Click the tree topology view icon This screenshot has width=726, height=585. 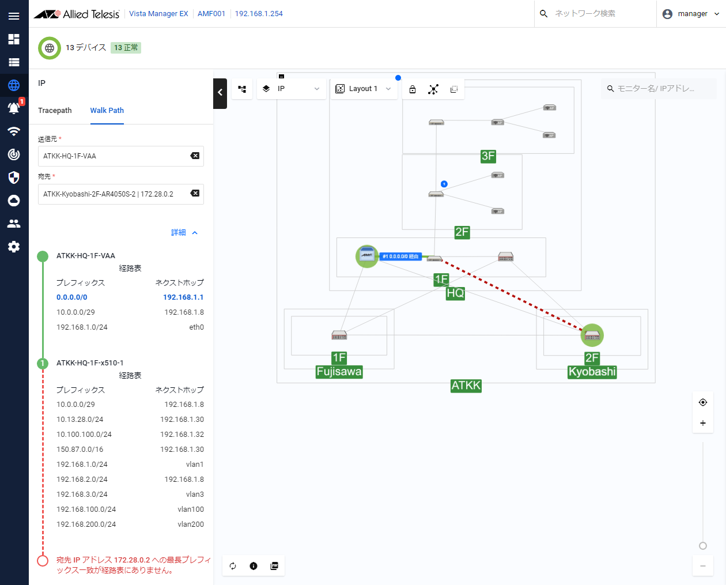click(242, 89)
